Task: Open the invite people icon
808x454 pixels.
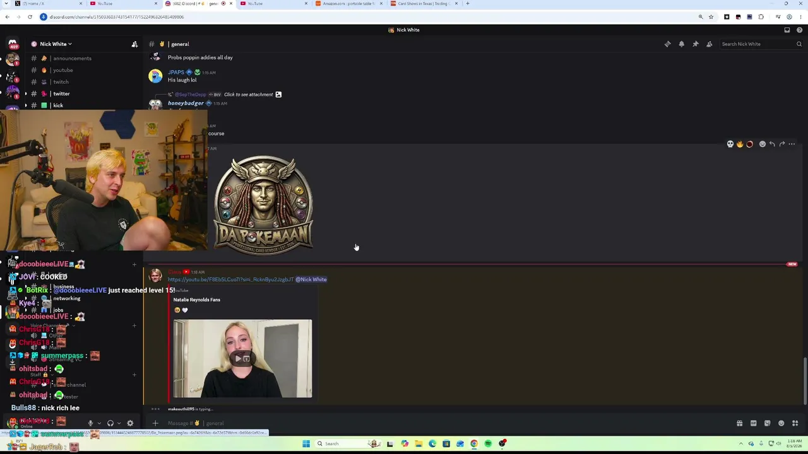Action: 134,44
